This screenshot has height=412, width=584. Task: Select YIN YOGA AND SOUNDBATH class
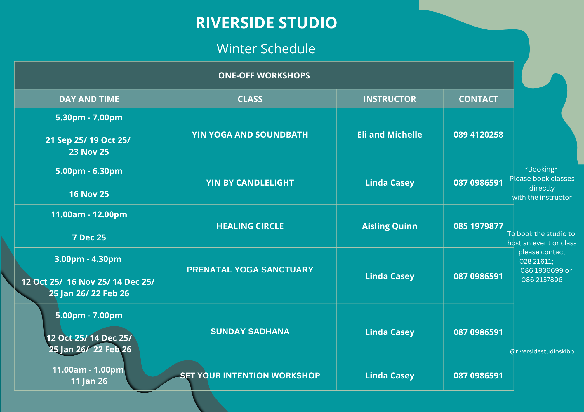[x=250, y=135]
